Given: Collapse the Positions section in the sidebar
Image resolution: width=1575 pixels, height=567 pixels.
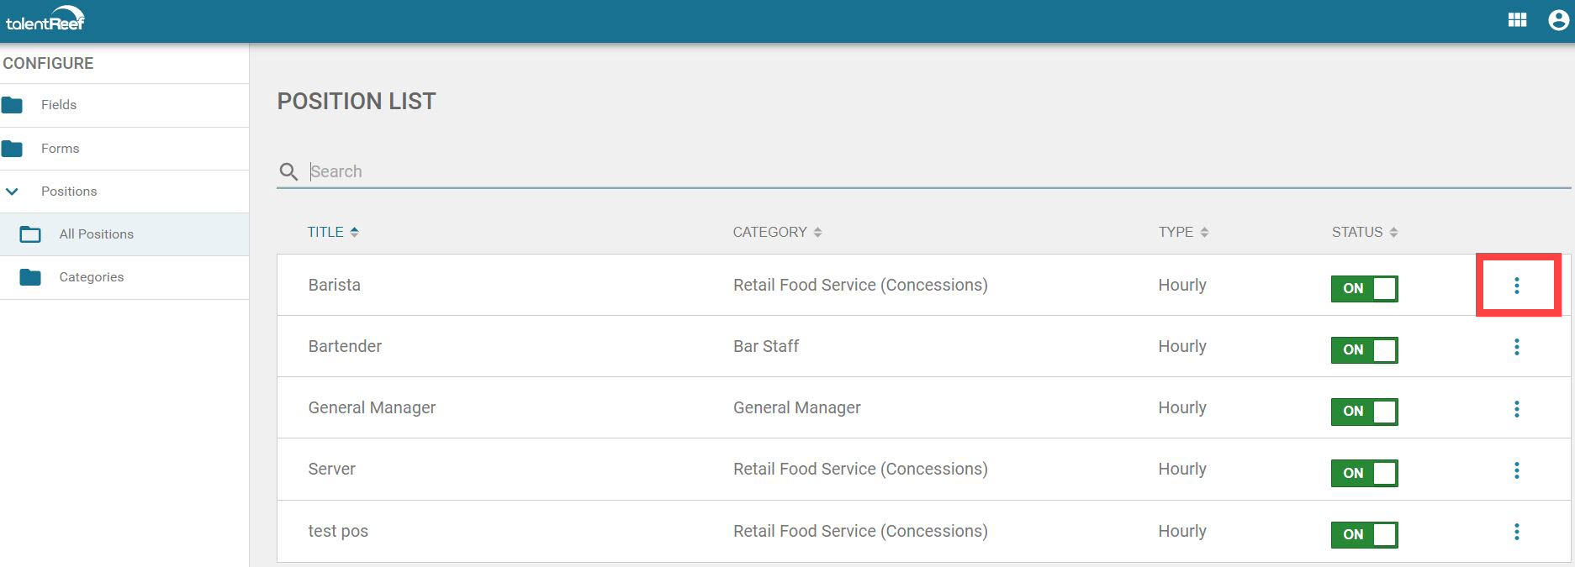Looking at the screenshot, I should point(12,192).
